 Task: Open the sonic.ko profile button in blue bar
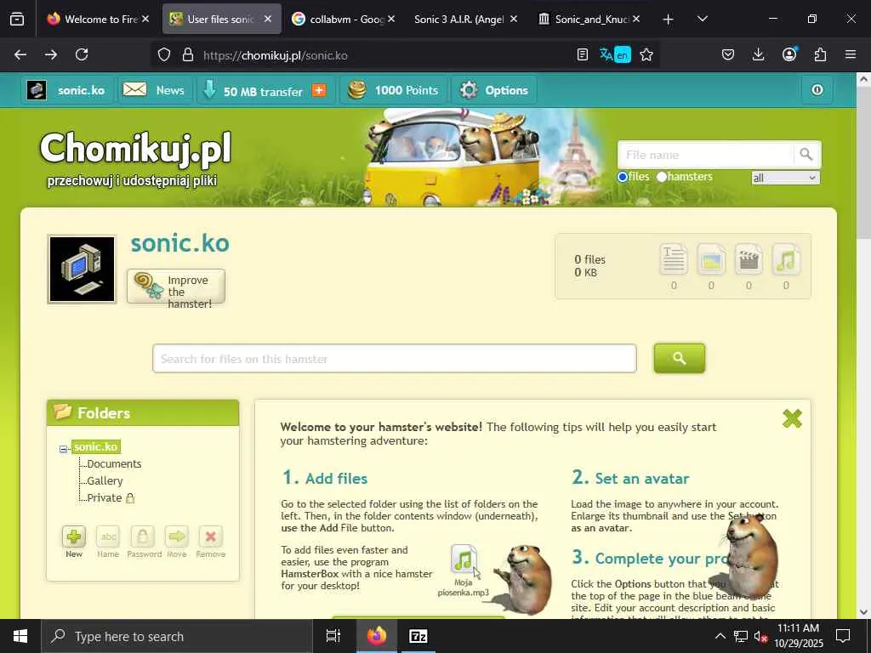click(x=67, y=90)
